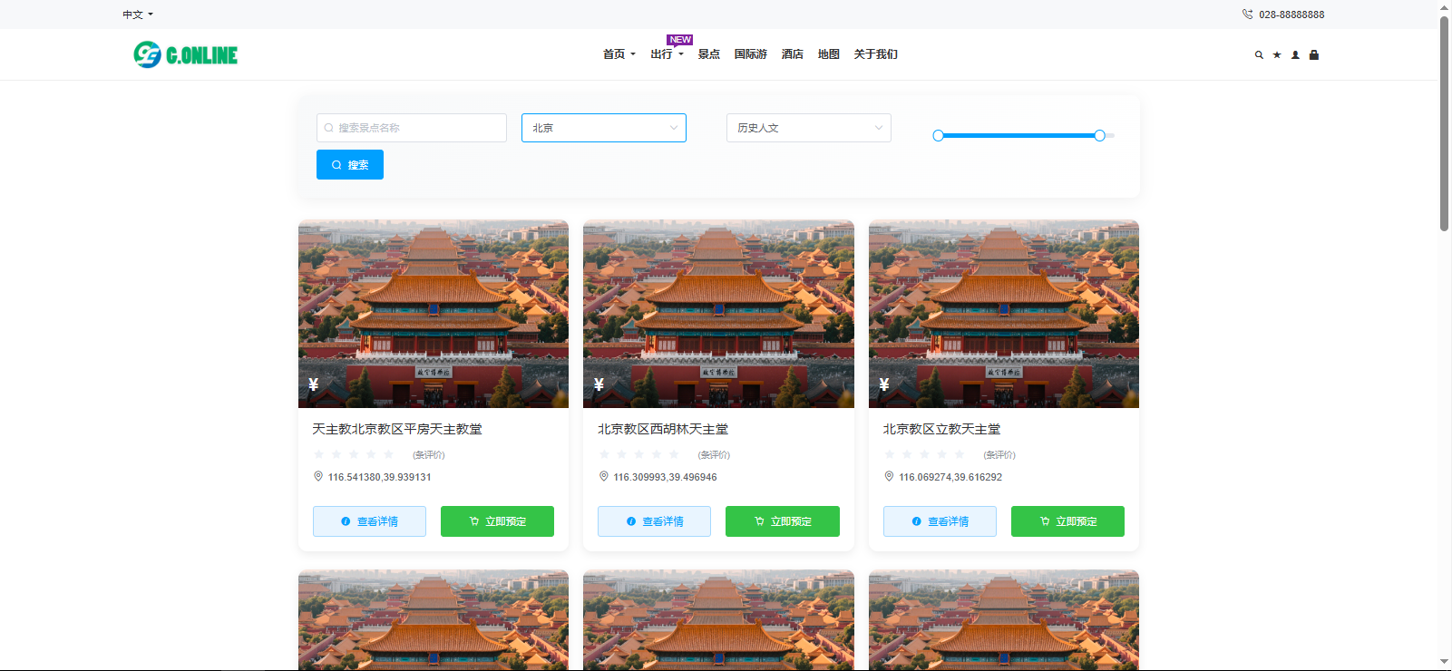Click location pin next to 116.069274,39.616292
This screenshot has width=1452, height=671.
(889, 476)
